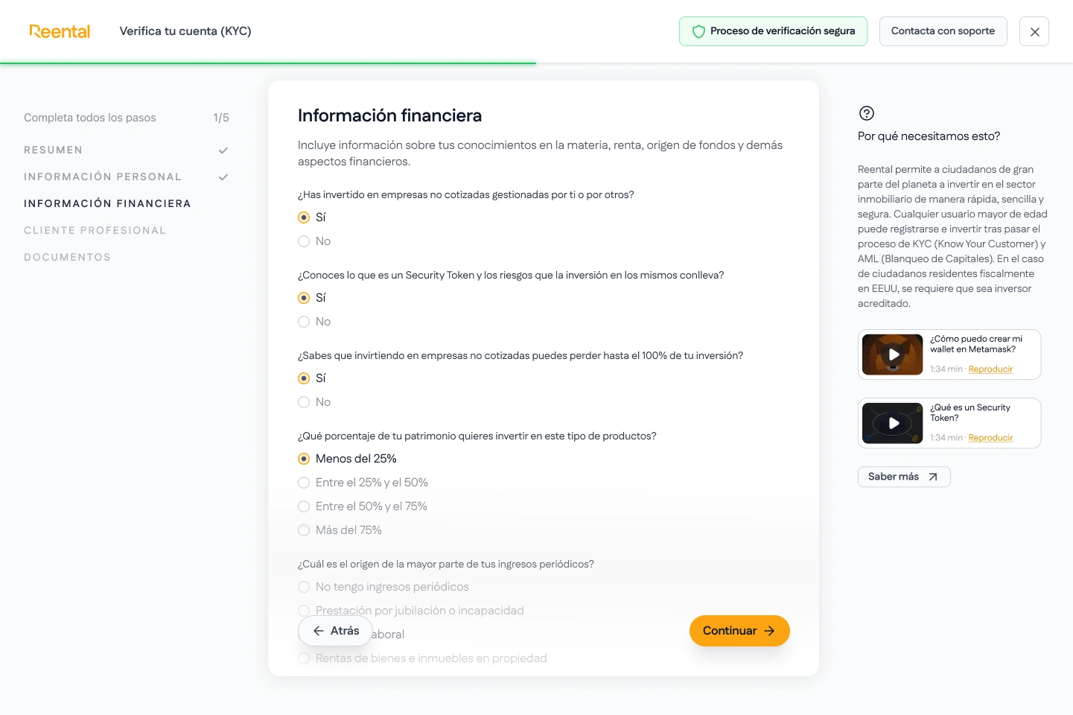Click the shield icon on secure verification badge
The image size is (1073, 715).
698,31
